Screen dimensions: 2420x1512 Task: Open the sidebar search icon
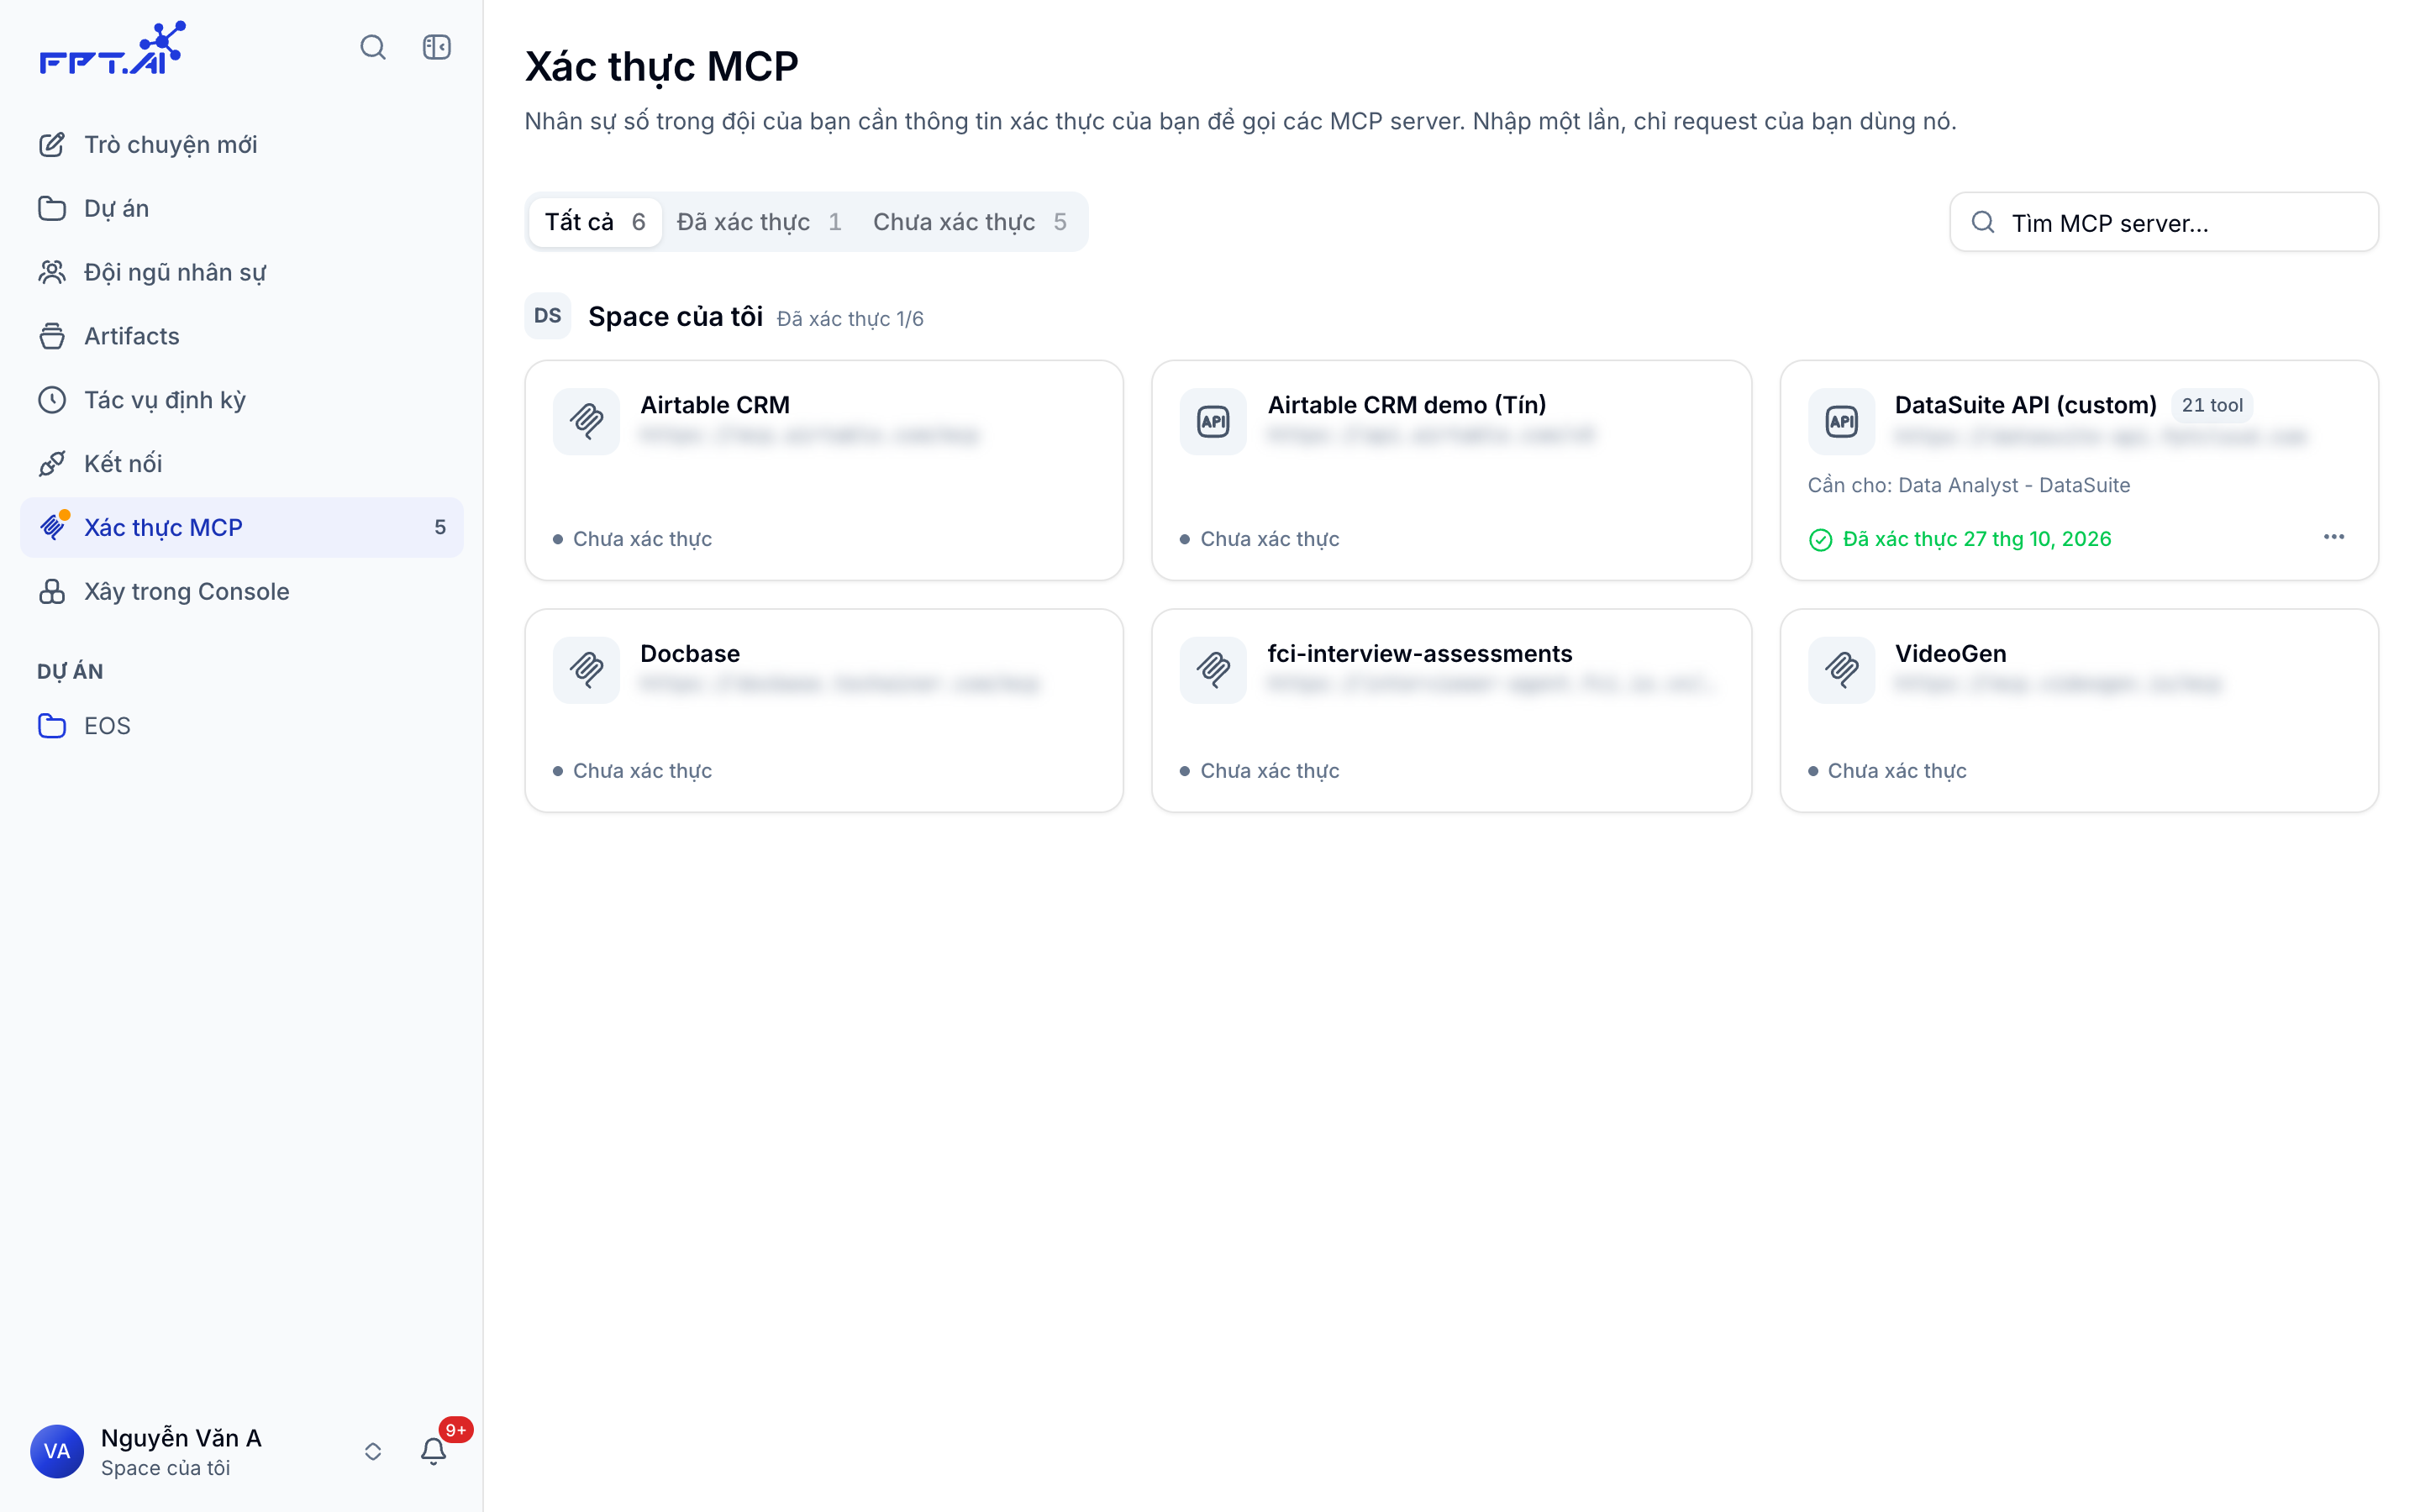coord(373,47)
